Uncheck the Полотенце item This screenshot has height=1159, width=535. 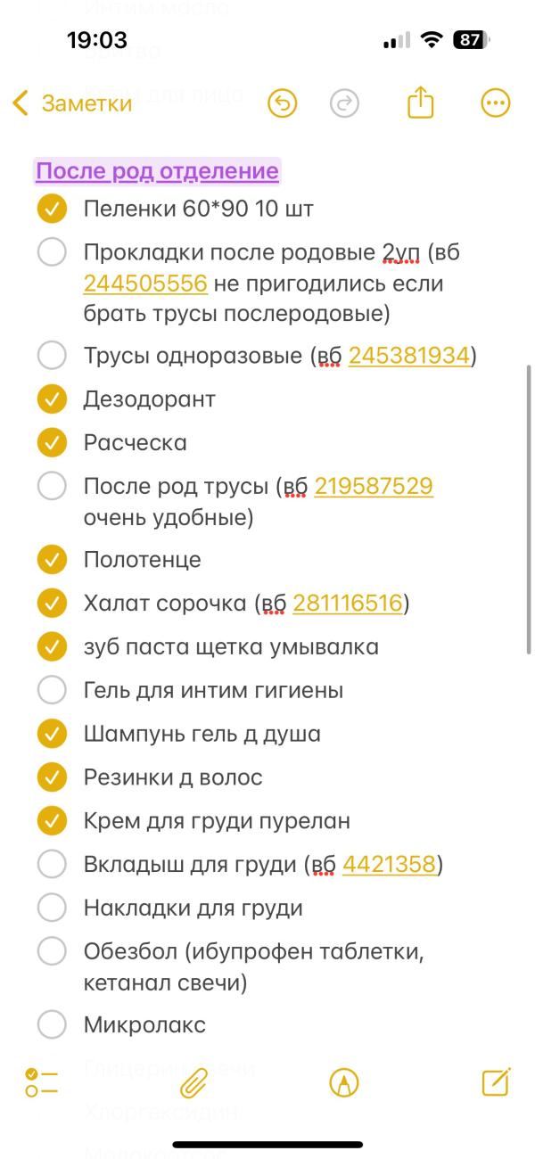(51, 559)
